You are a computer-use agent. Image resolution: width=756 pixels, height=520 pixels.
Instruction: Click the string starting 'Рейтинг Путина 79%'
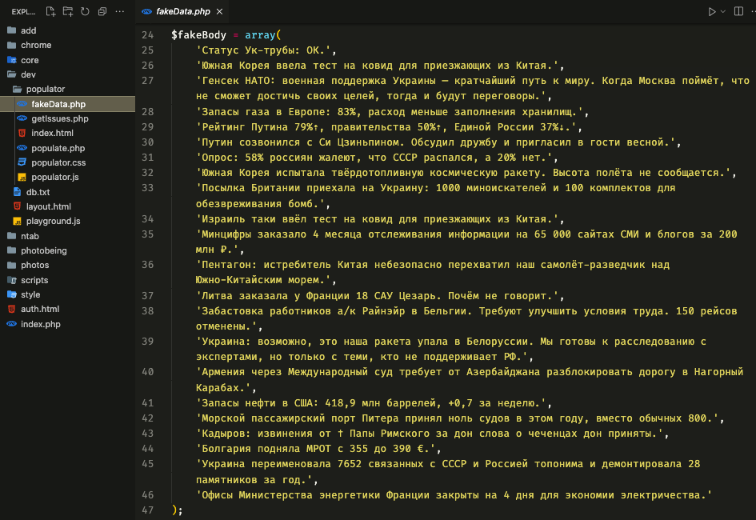click(386, 127)
